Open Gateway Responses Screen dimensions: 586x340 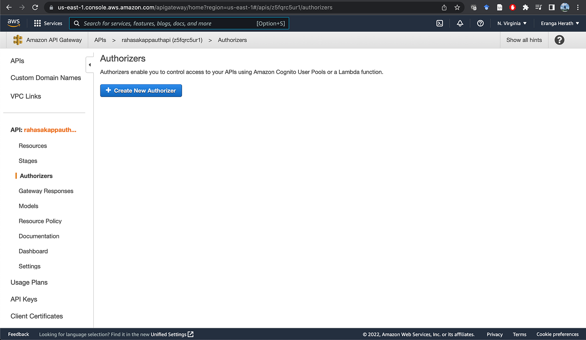46,191
